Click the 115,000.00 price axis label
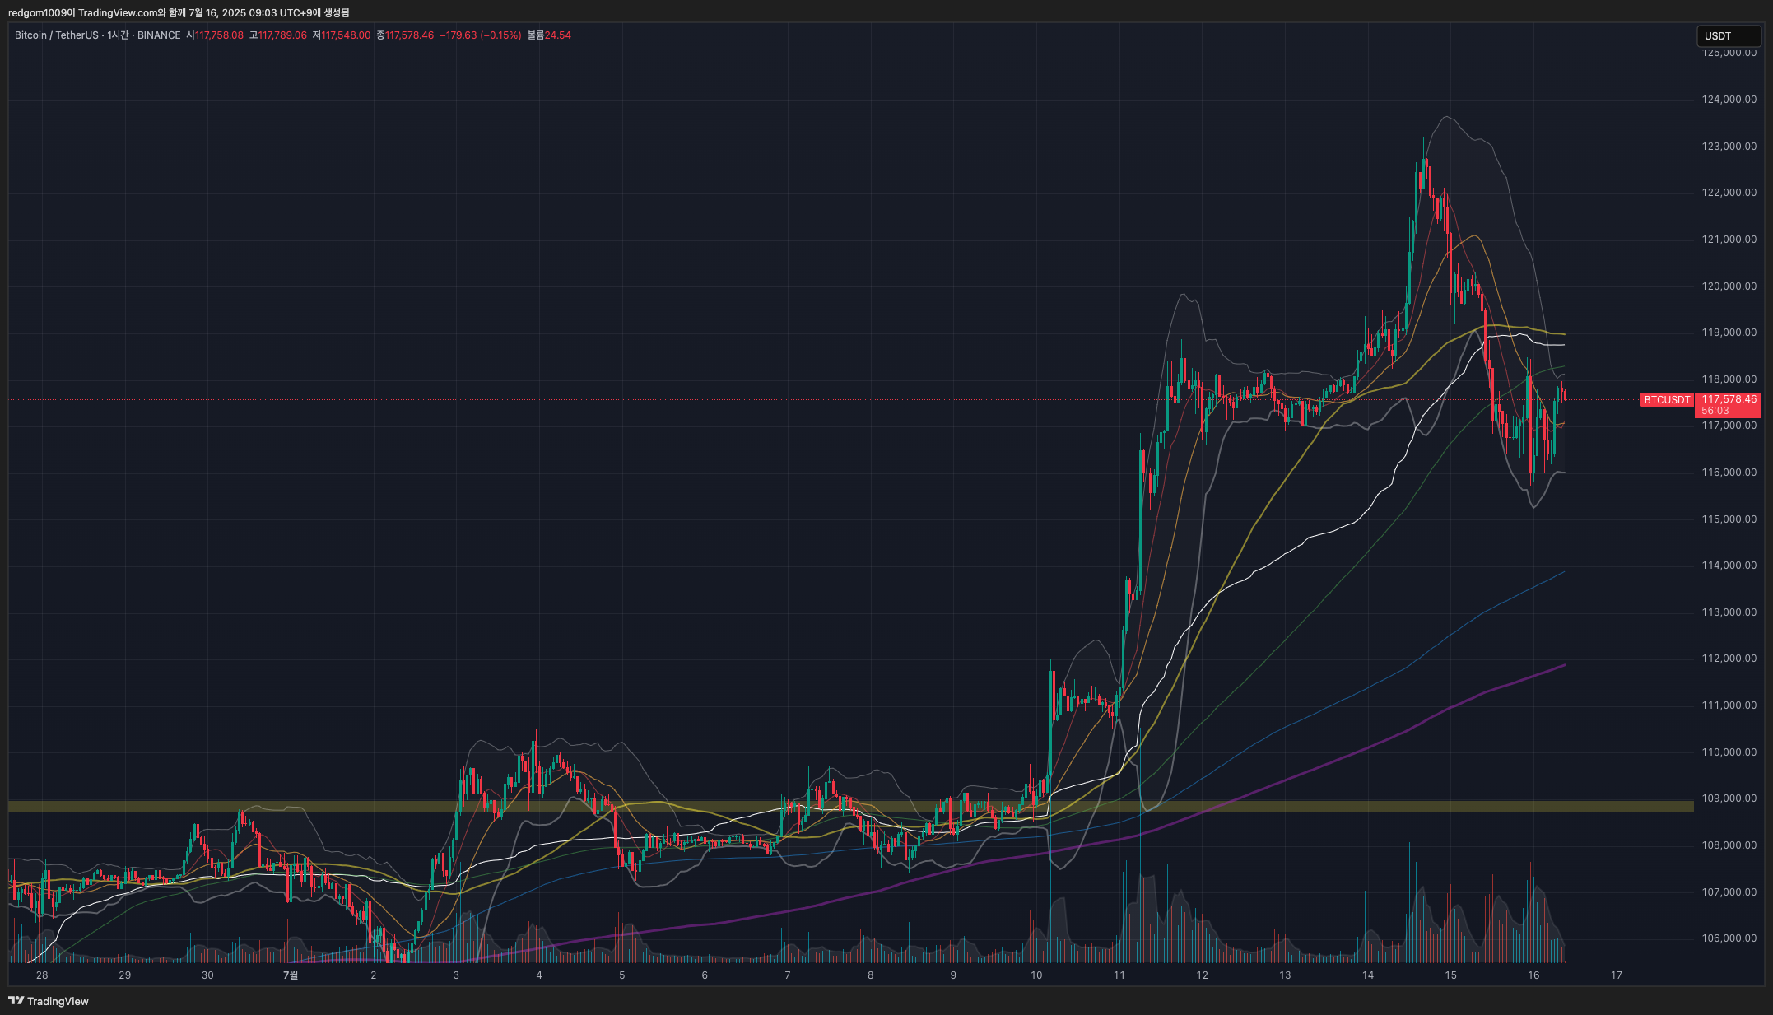 (x=1729, y=519)
